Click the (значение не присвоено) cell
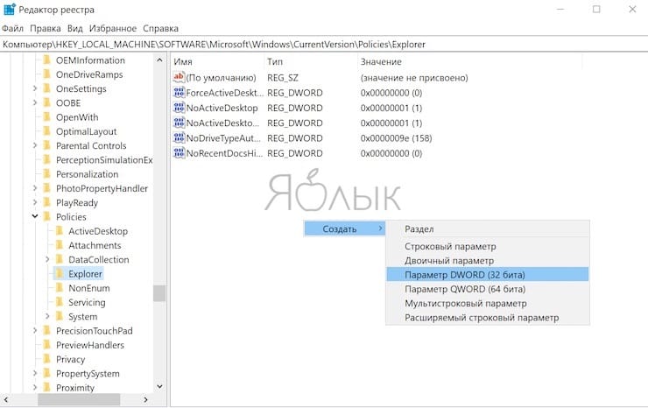648x408 pixels. click(414, 78)
